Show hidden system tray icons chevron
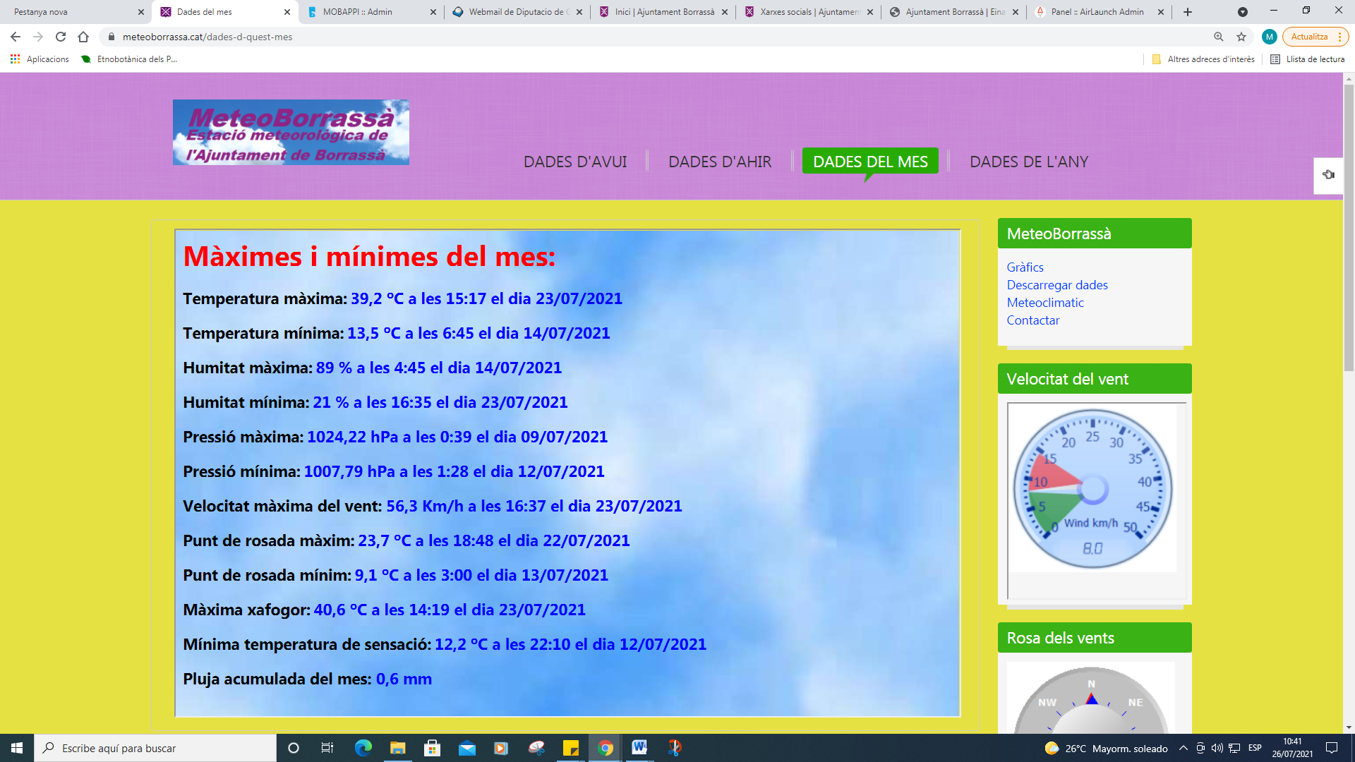This screenshot has height=762, width=1355. pos(1183,748)
